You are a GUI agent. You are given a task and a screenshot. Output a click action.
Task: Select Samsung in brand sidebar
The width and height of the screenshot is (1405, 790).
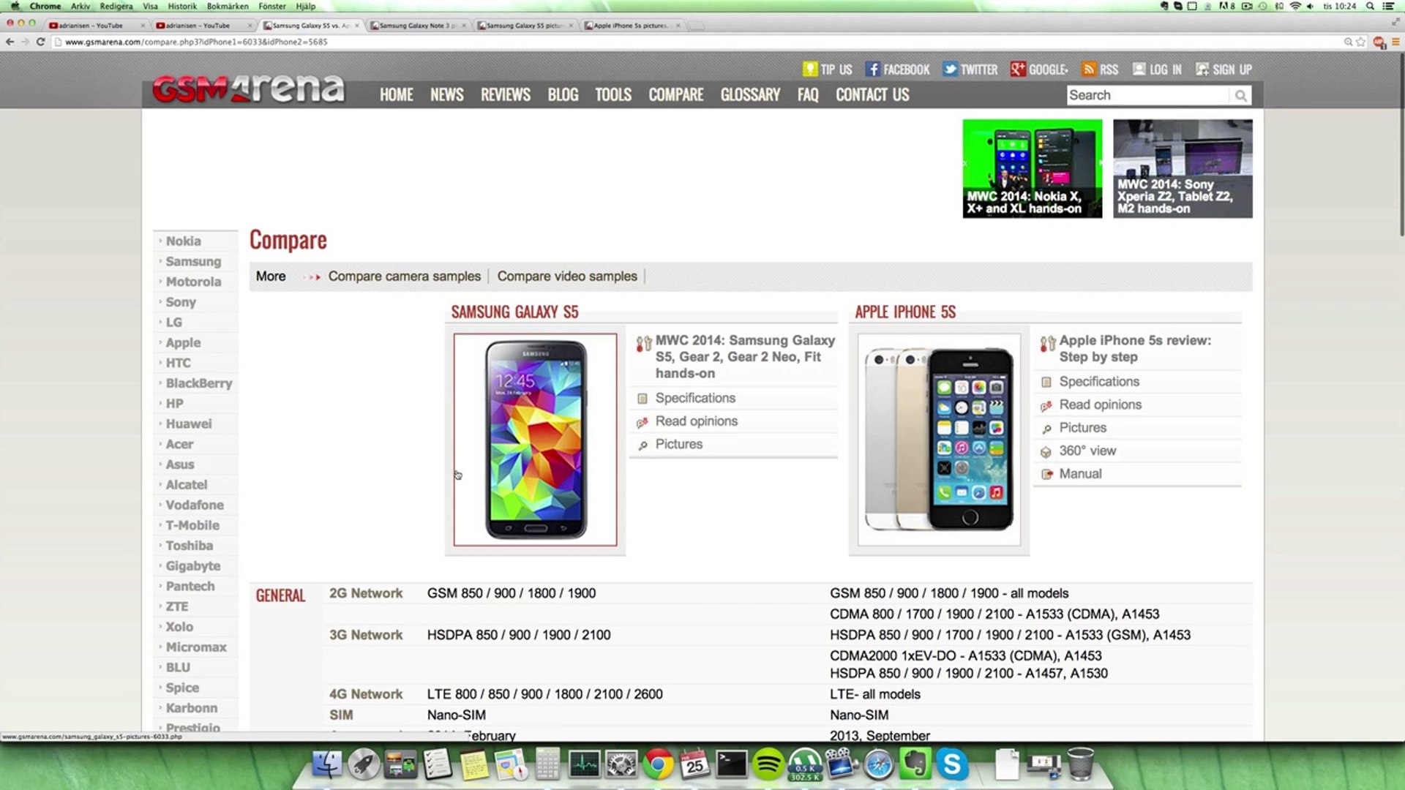pos(193,261)
